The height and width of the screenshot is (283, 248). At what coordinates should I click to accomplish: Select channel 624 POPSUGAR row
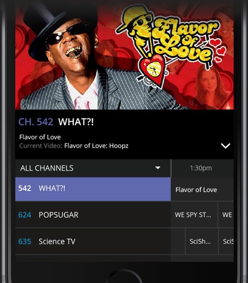[x=93, y=215]
